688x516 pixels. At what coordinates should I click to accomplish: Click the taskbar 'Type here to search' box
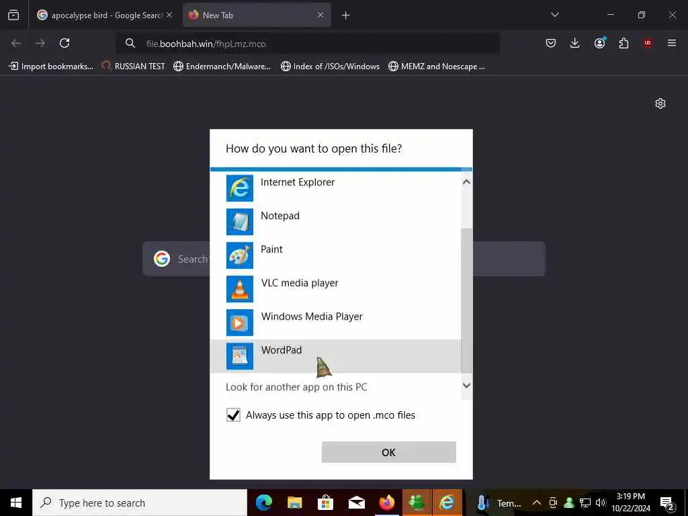click(140, 503)
